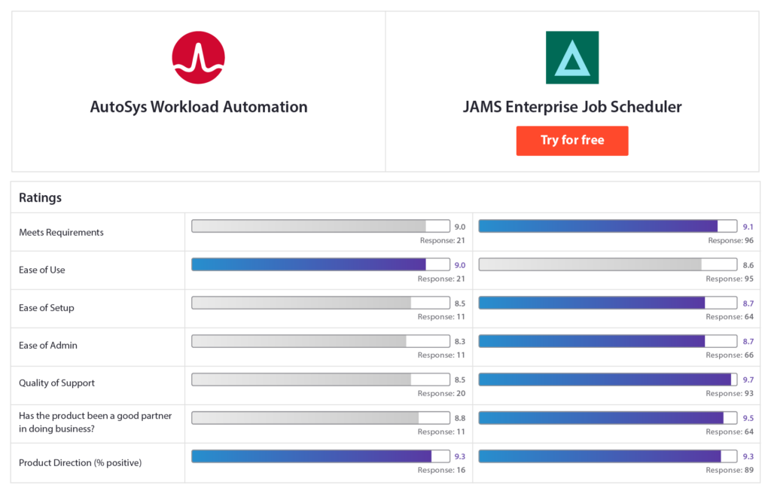This screenshot has width=771, height=494.
Task: Select the Meets Requirements row label
Action: click(61, 232)
